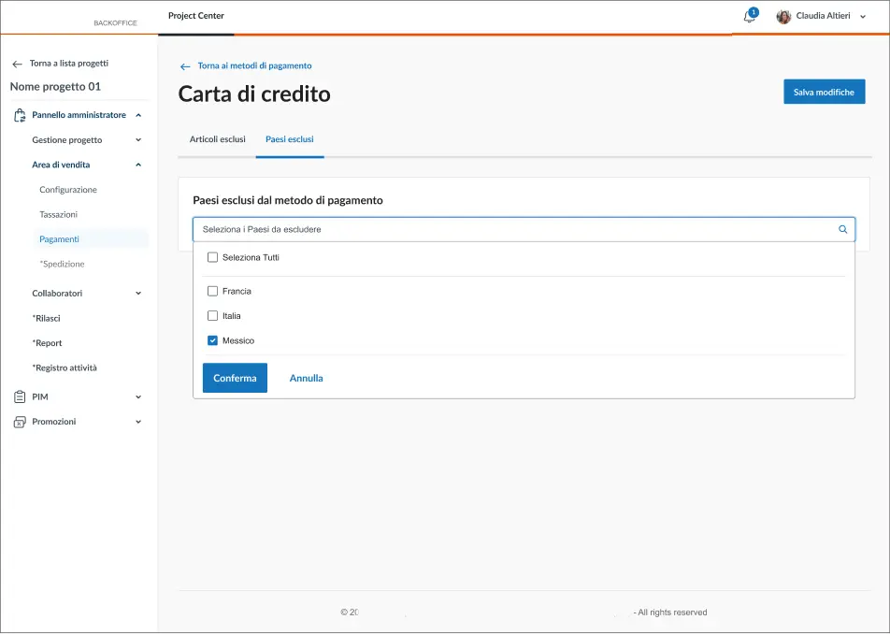The height and width of the screenshot is (634, 890).
Task: Open the user menu dropdown arrow
Action: [862, 17]
